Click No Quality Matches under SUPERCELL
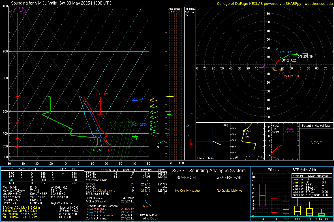The width and height of the screenshot is (334, 222). (x=188, y=191)
